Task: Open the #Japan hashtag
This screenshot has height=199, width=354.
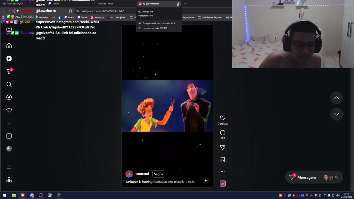Action: (x=132, y=182)
